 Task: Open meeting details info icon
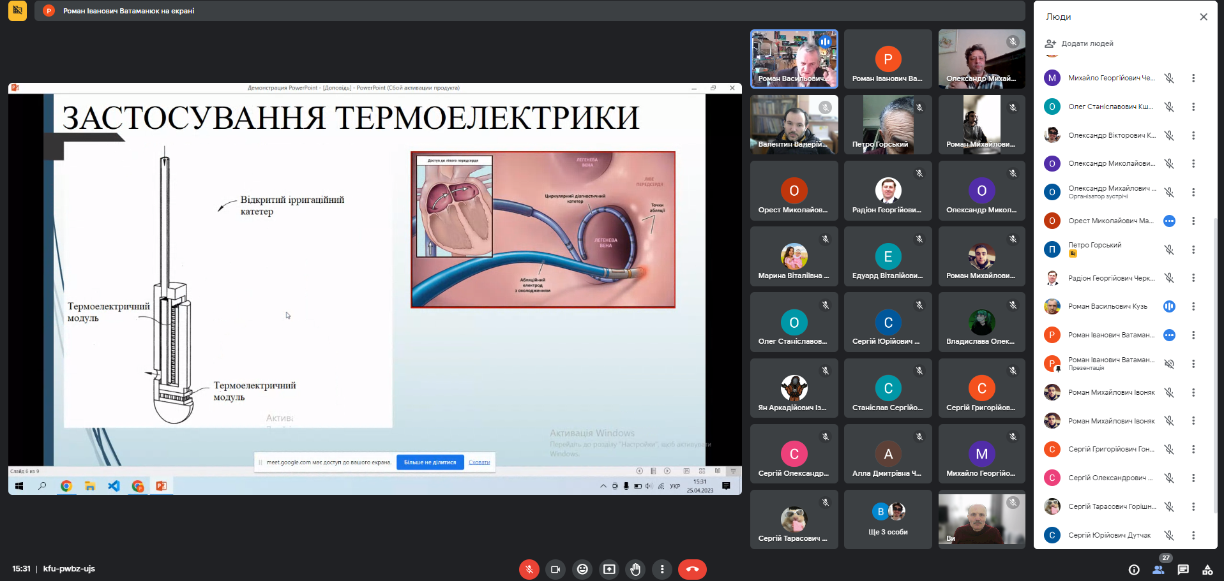pyautogui.click(x=1134, y=570)
